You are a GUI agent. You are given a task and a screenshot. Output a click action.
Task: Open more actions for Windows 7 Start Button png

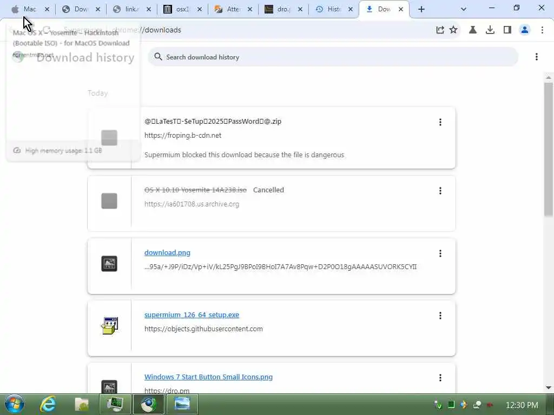pos(440,378)
